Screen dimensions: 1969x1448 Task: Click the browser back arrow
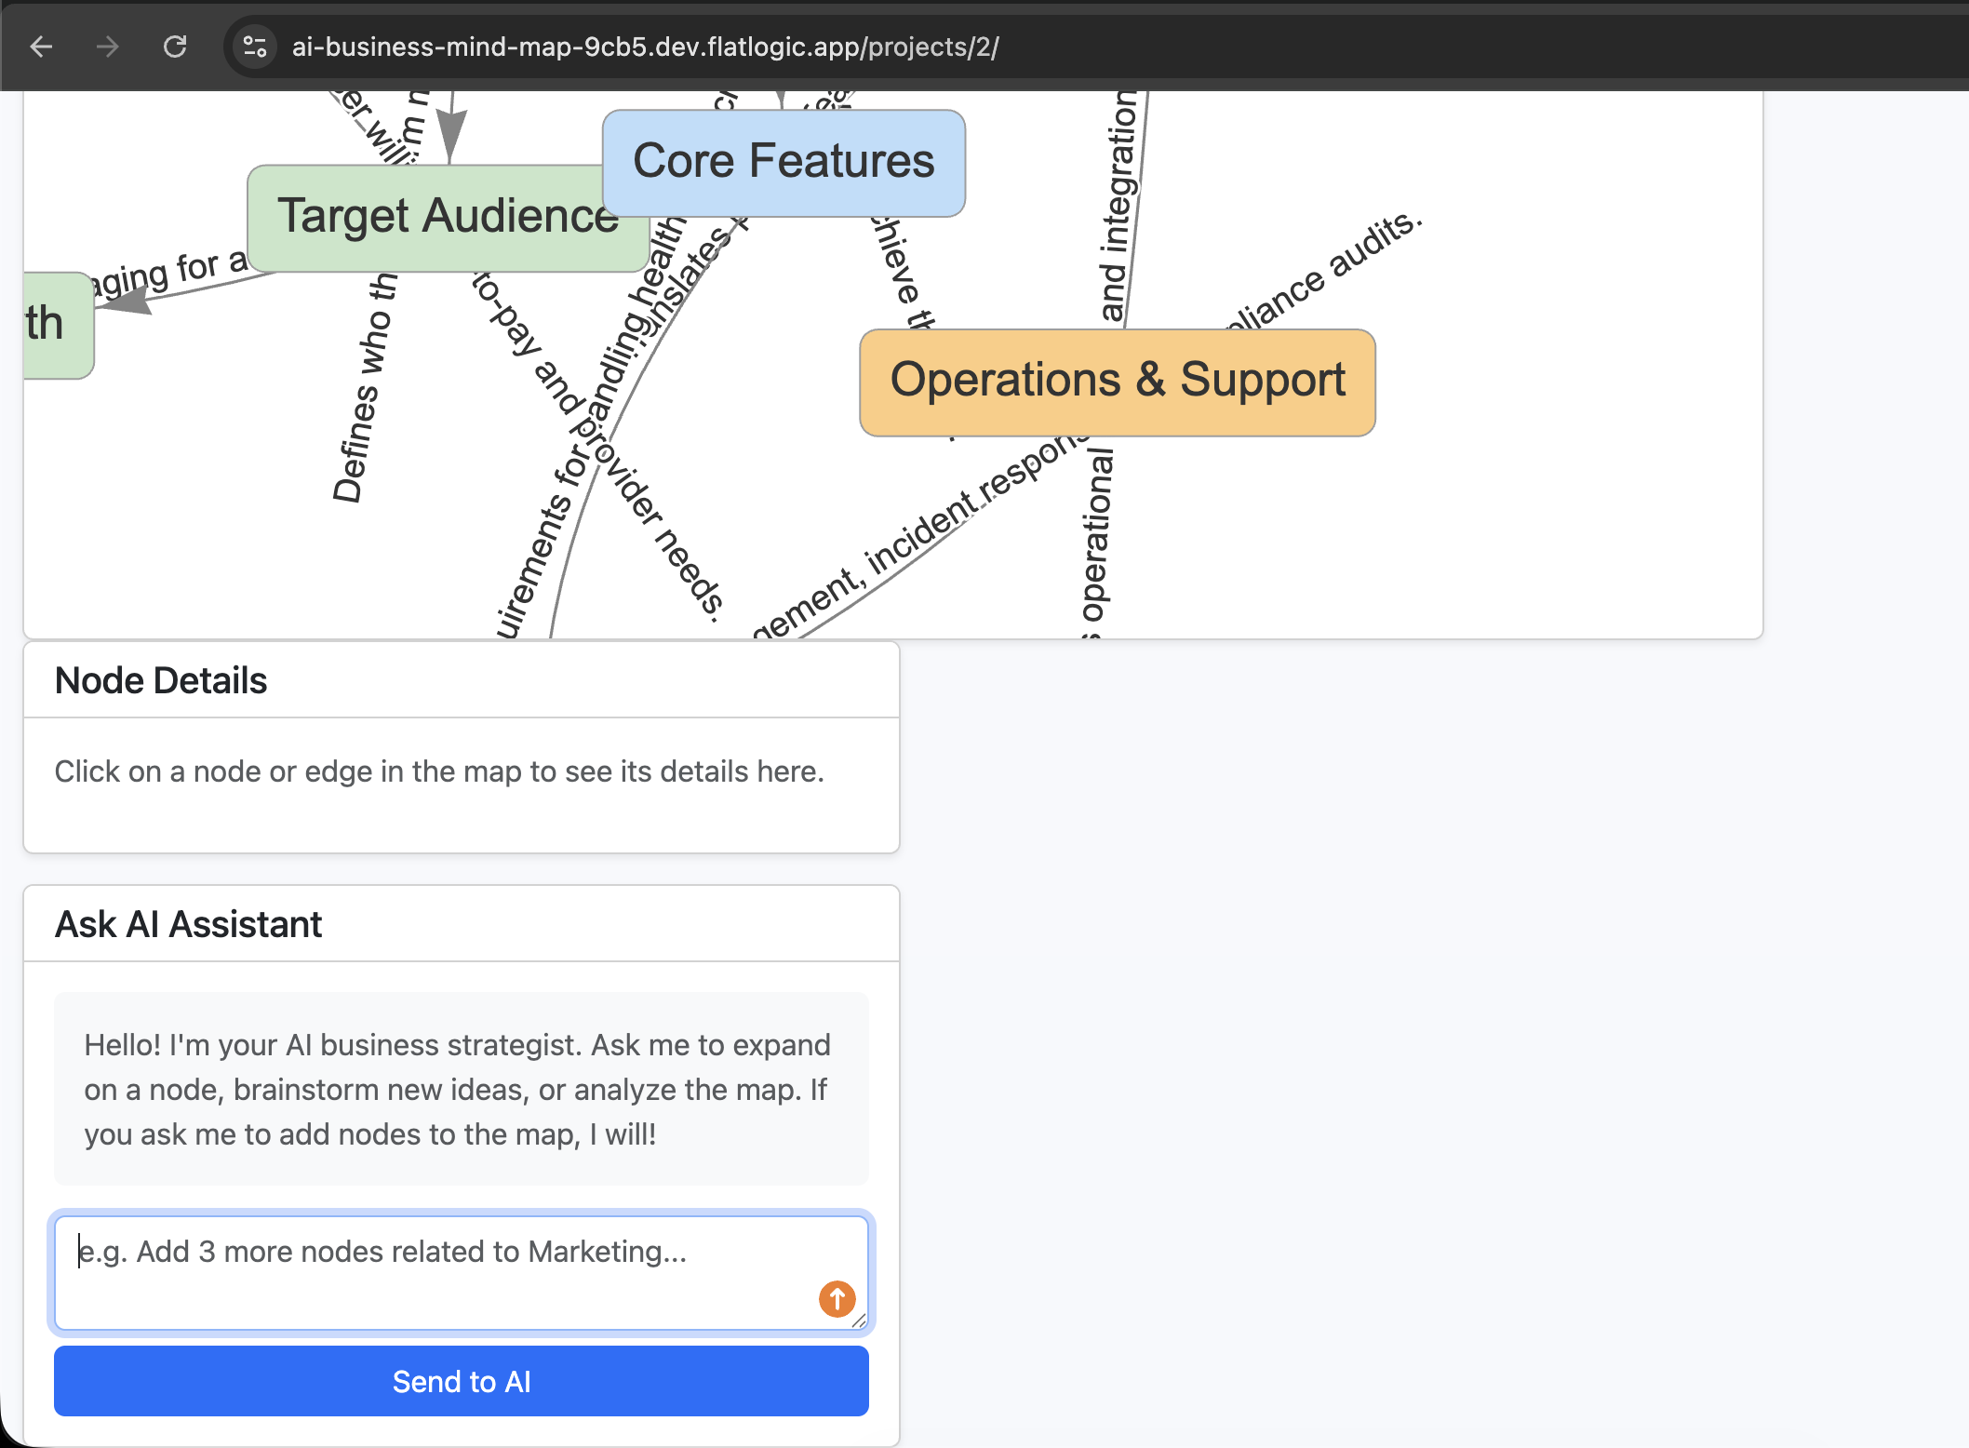tap(41, 47)
